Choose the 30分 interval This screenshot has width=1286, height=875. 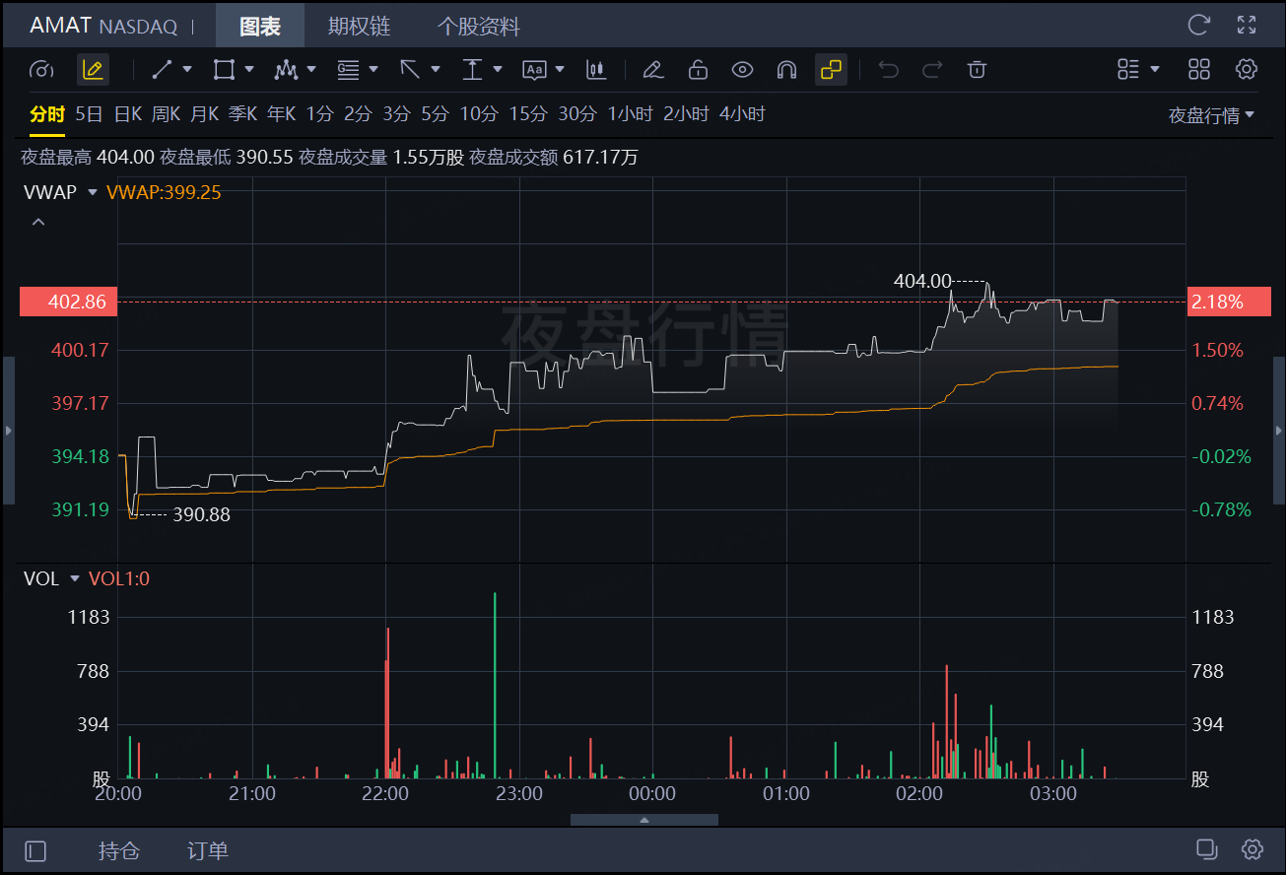(x=577, y=115)
